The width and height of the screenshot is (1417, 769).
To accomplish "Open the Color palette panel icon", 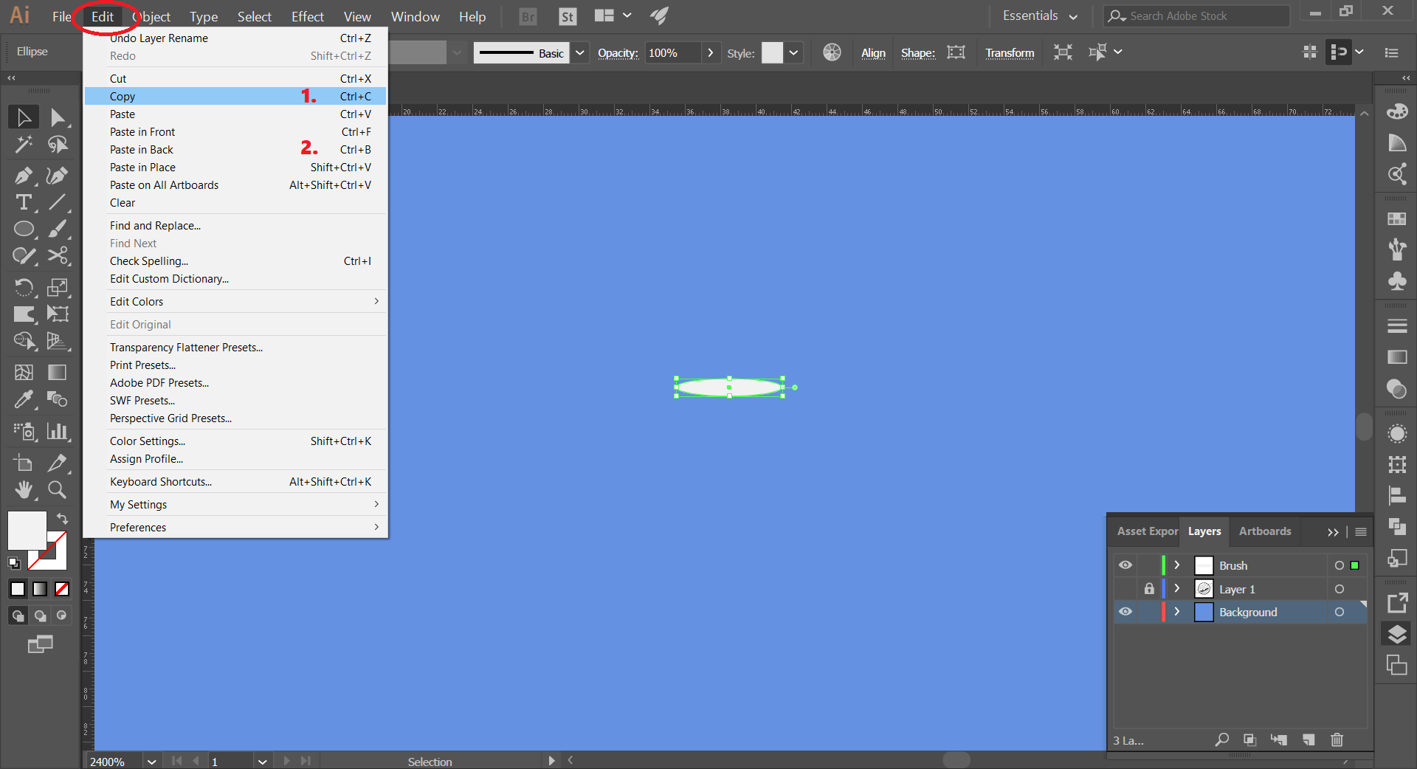I will point(1396,111).
